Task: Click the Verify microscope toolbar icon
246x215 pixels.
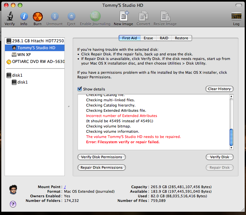Action: pos(10,16)
